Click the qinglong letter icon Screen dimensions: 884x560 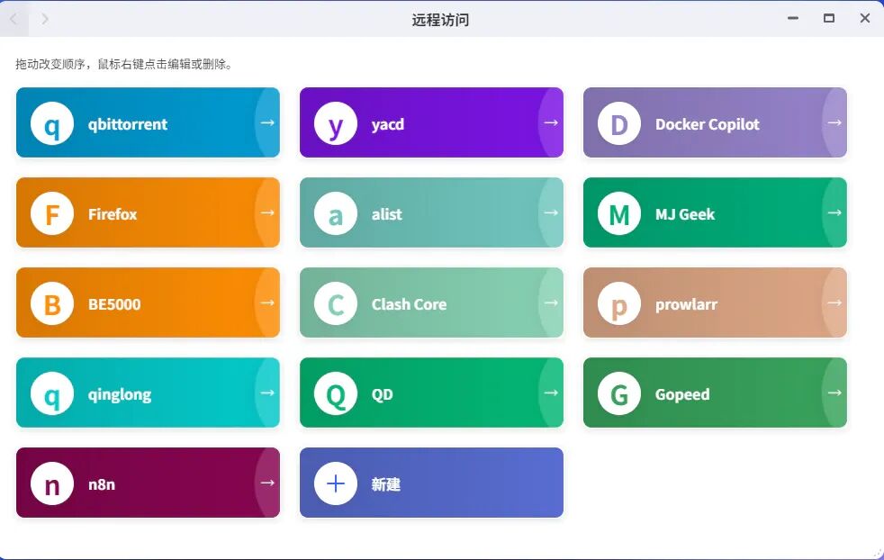point(52,393)
